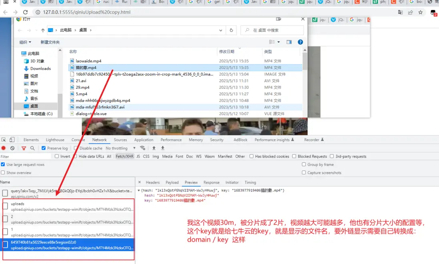Filter requests by Img type
The image size is (439, 264).
(x=156, y=156)
